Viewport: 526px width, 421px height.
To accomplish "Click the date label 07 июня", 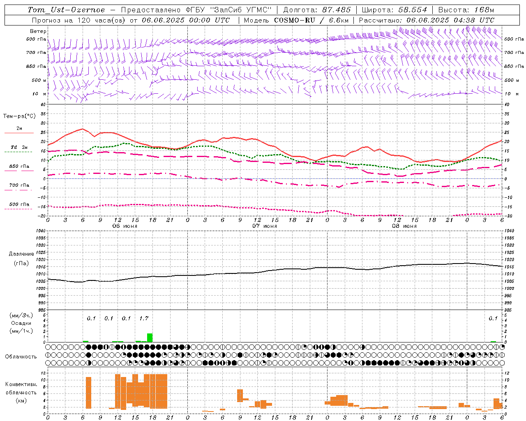I will (x=264, y=226).
